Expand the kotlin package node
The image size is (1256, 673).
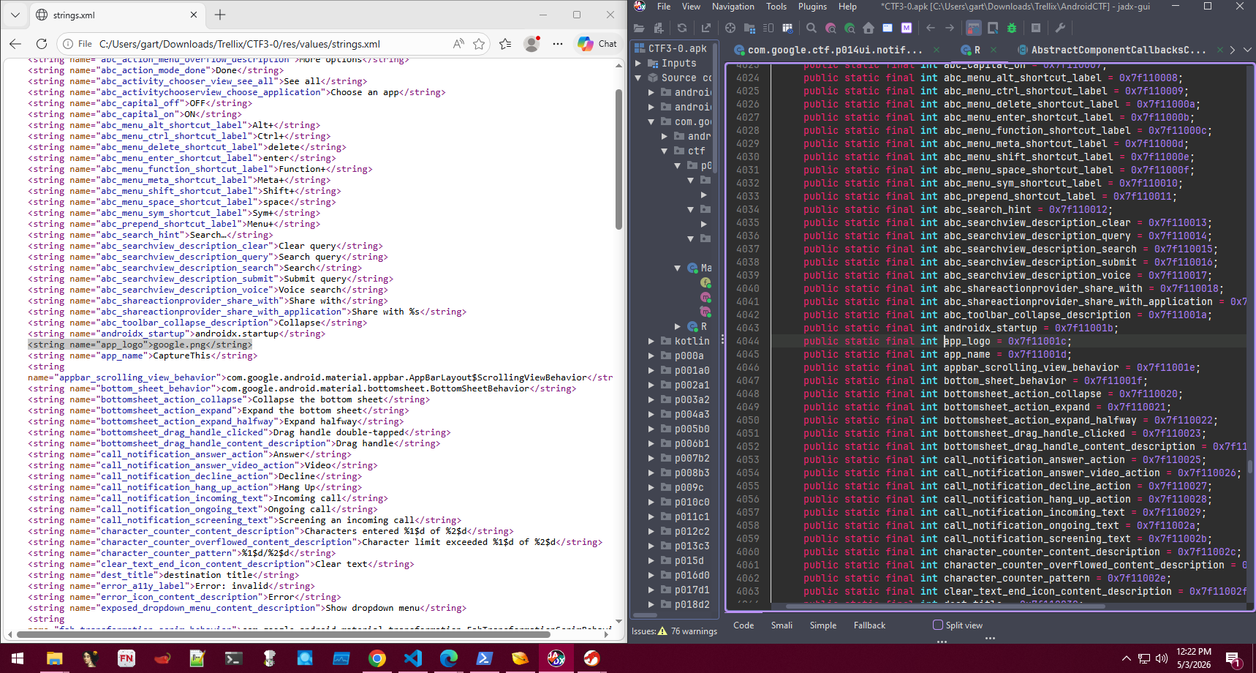(651, 341)
